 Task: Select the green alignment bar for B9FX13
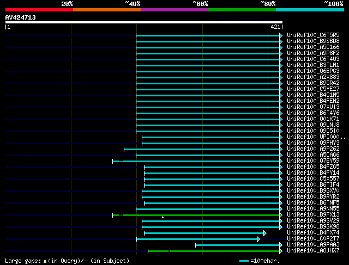(196, 215)
